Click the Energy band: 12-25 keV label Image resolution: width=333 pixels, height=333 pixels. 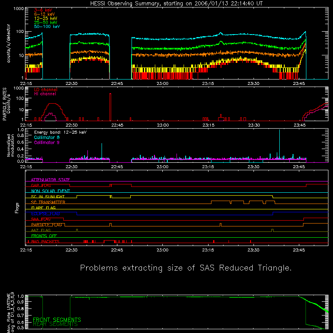60,132
